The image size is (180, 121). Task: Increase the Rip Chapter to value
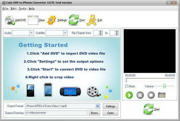117,32
